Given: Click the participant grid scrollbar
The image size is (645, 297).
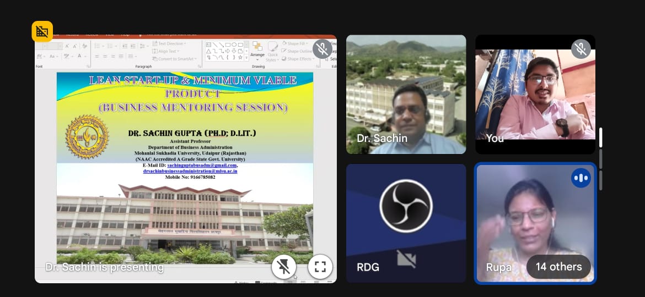Looking at the screenshot, I should tap(600, 159).
